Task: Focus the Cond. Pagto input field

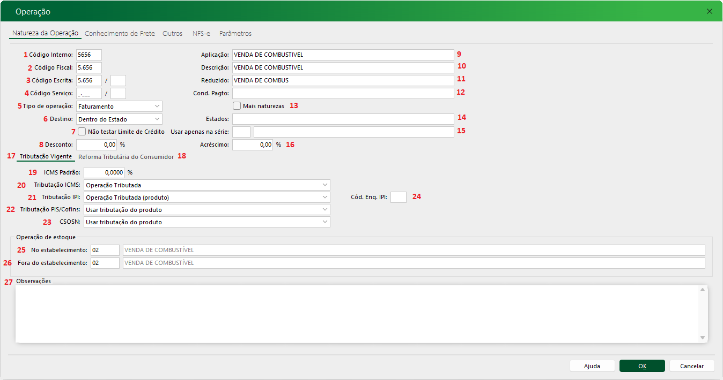Action: (x=343, y=93)
